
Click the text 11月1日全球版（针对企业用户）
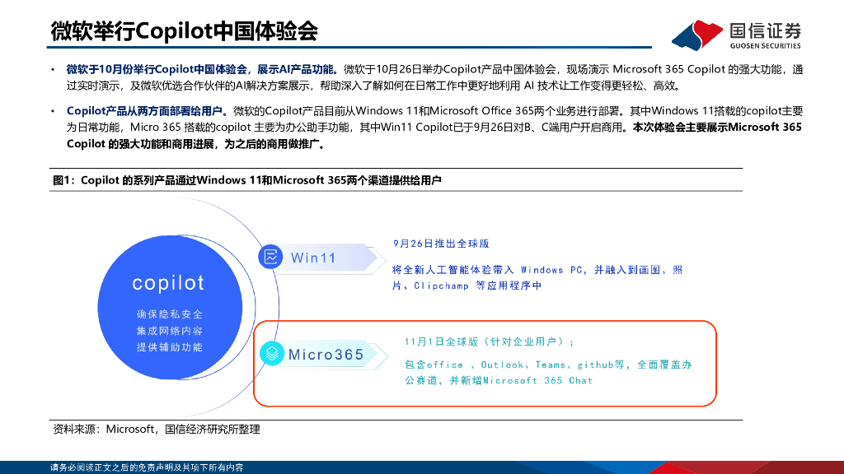click(x=490, y=342)
